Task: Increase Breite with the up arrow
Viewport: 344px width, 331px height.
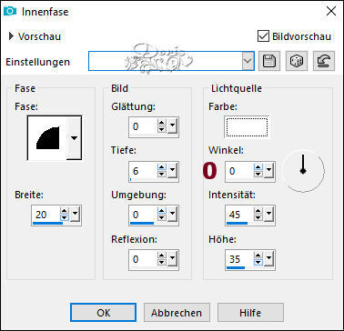Action: [64, 211]
